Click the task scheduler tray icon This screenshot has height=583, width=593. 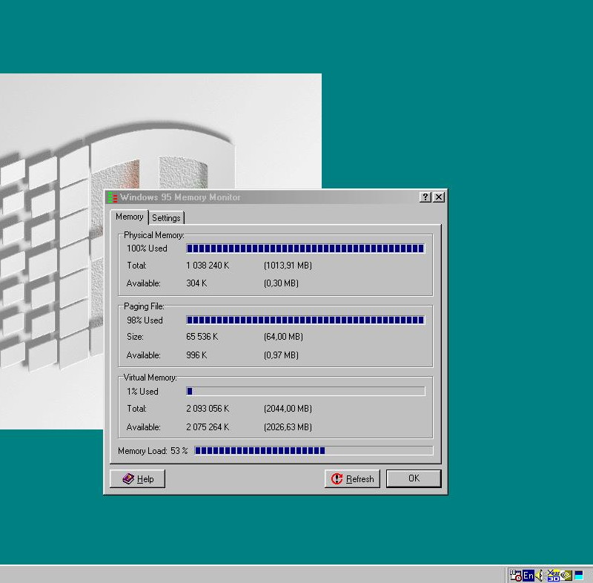click(x=515, y=575)
